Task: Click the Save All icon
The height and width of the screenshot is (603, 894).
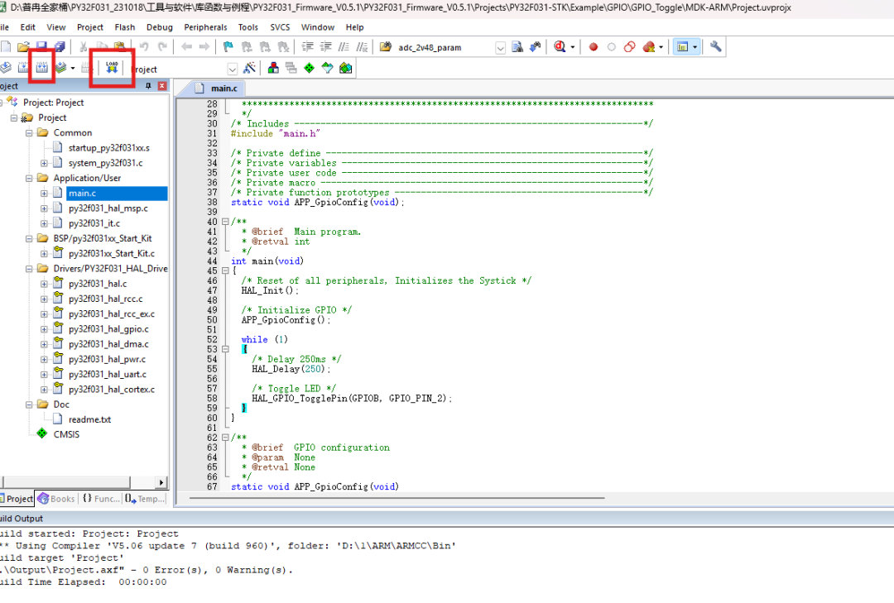Action: (59, 47)
